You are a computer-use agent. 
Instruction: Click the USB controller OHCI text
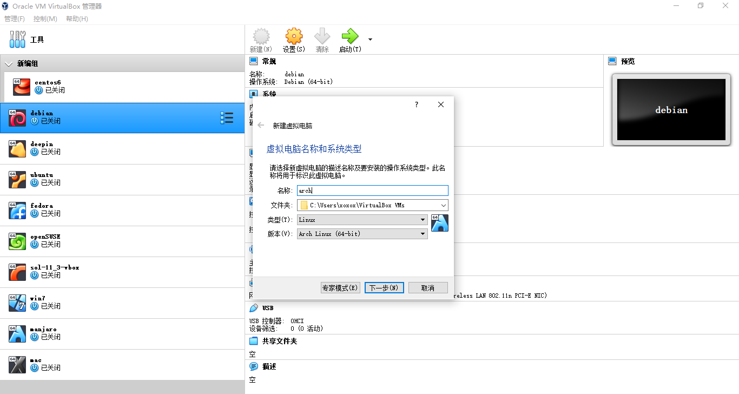[x=297, y=321]
